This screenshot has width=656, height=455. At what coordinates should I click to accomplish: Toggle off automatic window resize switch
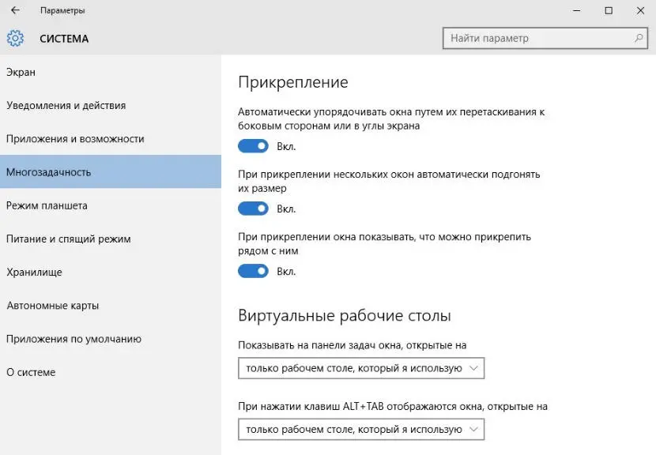click(x=253, y=209)
